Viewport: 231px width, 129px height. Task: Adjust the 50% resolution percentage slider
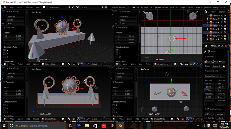209,90
